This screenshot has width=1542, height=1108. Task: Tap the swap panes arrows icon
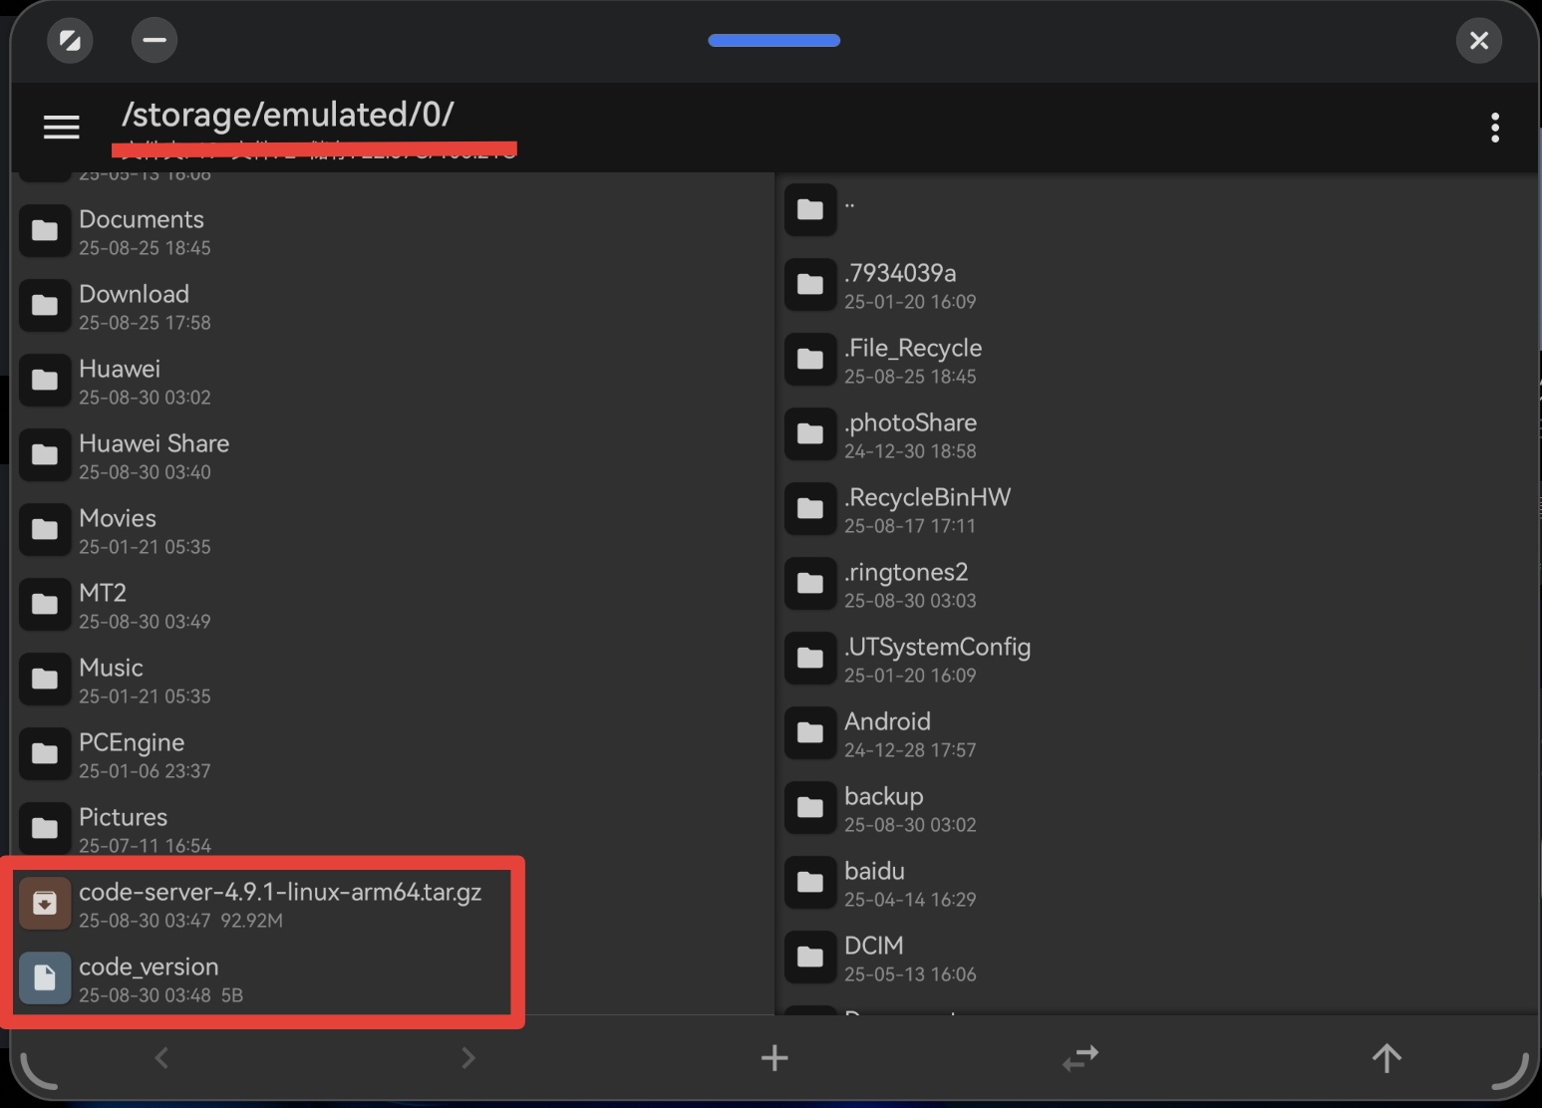pos(1080,1057)
